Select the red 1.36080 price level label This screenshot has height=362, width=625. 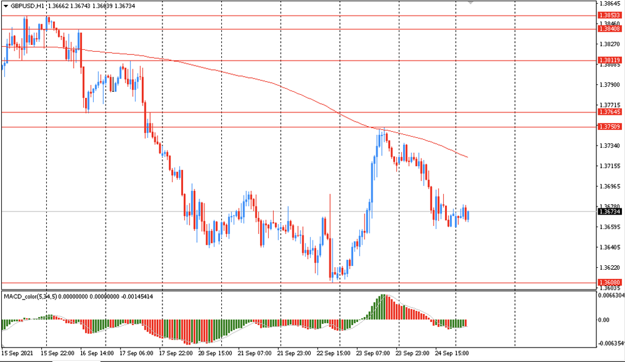(610, 282)
